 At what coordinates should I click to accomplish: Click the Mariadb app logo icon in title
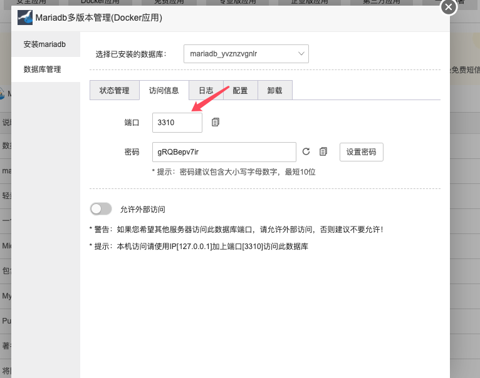25,18
